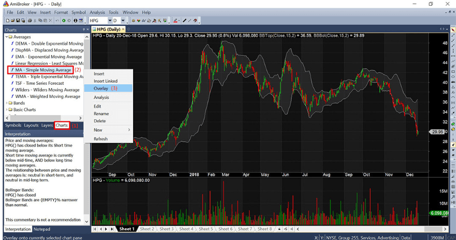
Task: Click Interpretation panel scroll down arrow
Action: point(86,222)
